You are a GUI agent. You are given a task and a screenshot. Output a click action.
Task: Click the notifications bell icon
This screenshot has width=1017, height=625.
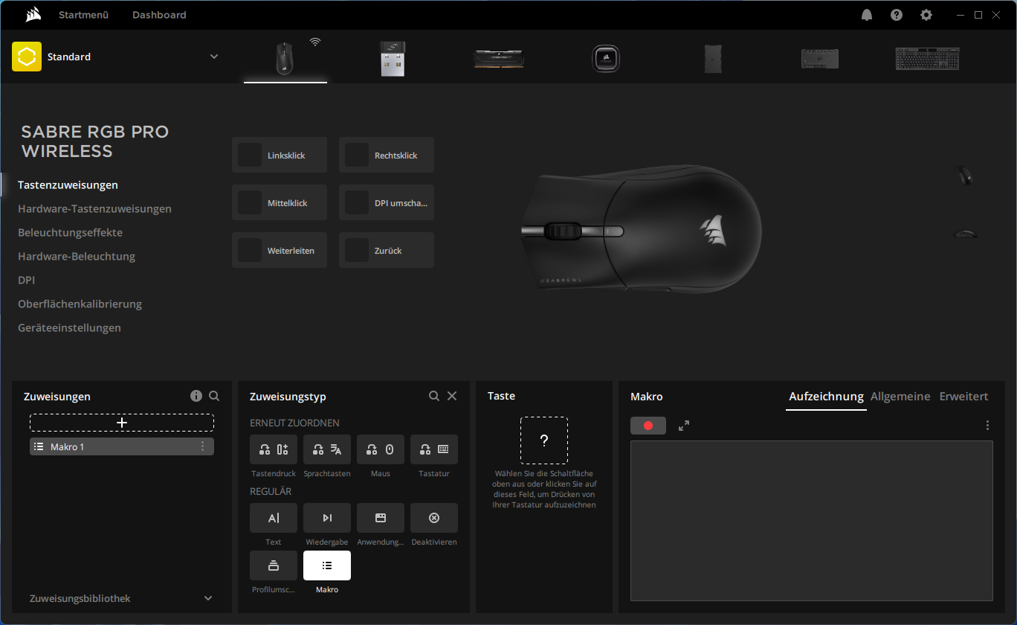coord(867,15)
